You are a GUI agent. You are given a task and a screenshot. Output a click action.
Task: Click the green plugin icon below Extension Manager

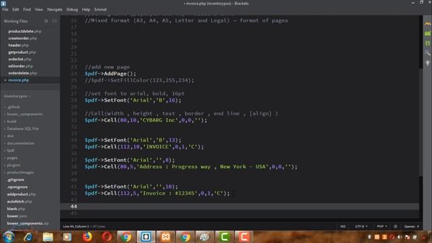427,43
